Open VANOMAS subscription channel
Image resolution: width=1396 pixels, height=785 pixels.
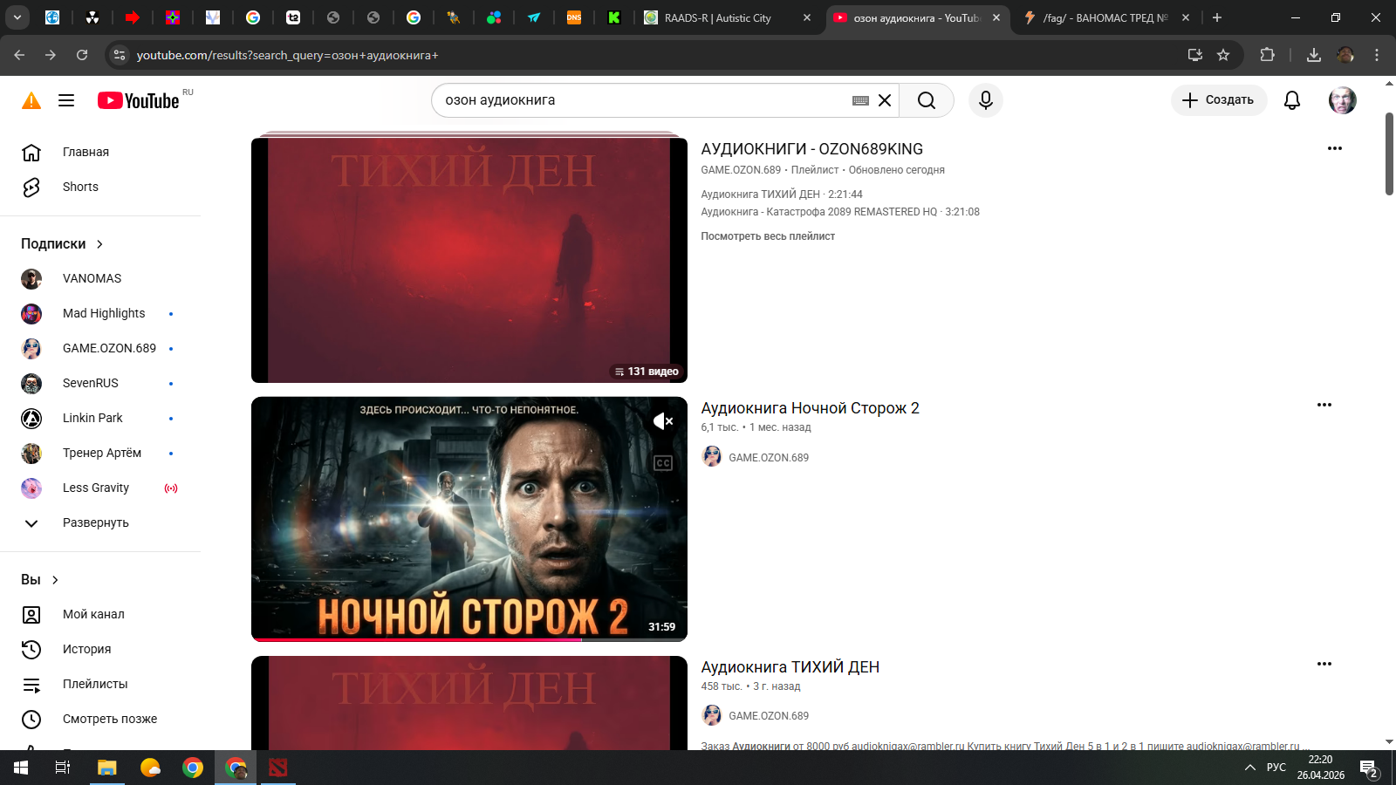click(92, 279)
